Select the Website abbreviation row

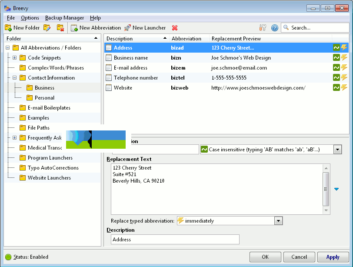226,88
